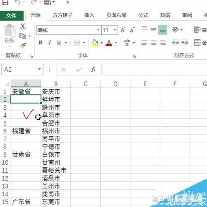Toggle Underline formatting

pos(59,43)
